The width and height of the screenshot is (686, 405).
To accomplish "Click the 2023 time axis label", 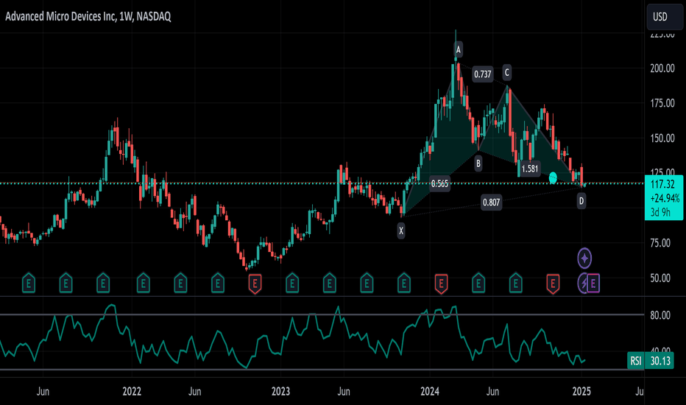I will tap(280, 391).
